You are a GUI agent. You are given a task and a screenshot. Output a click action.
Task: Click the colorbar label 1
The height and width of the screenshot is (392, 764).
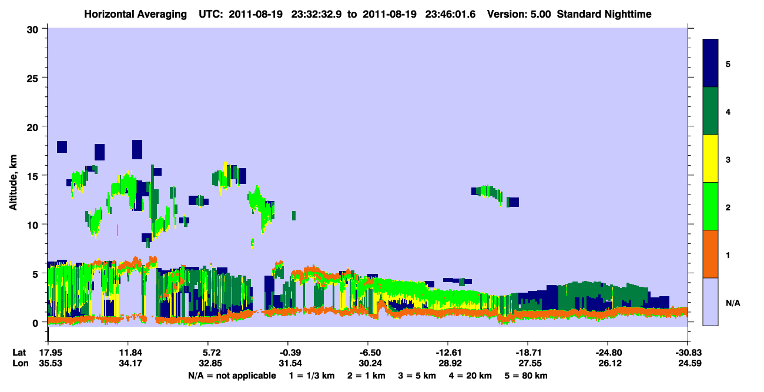point(728,255)
